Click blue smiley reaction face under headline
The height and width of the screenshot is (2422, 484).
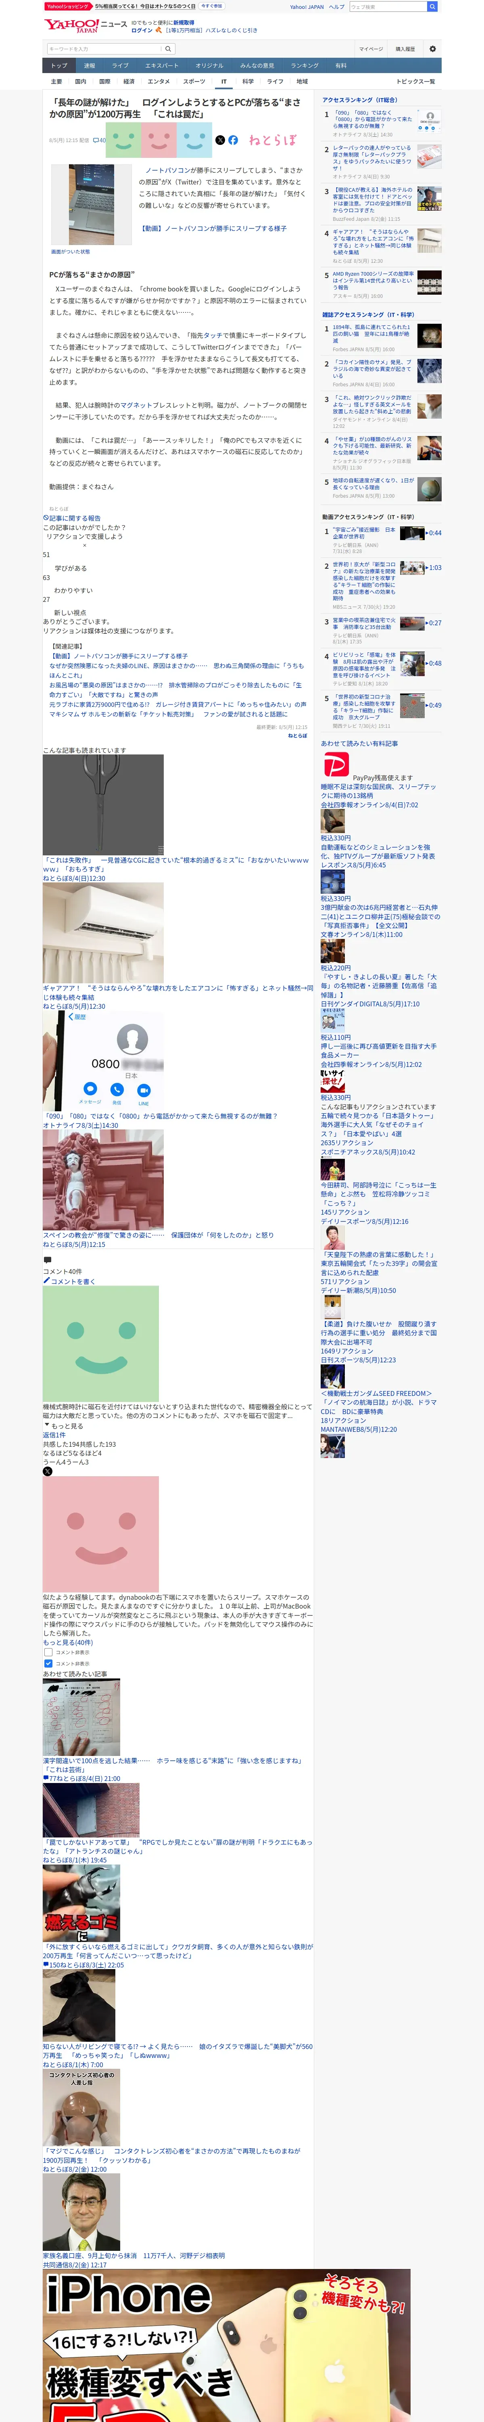(x=194, y=139)
